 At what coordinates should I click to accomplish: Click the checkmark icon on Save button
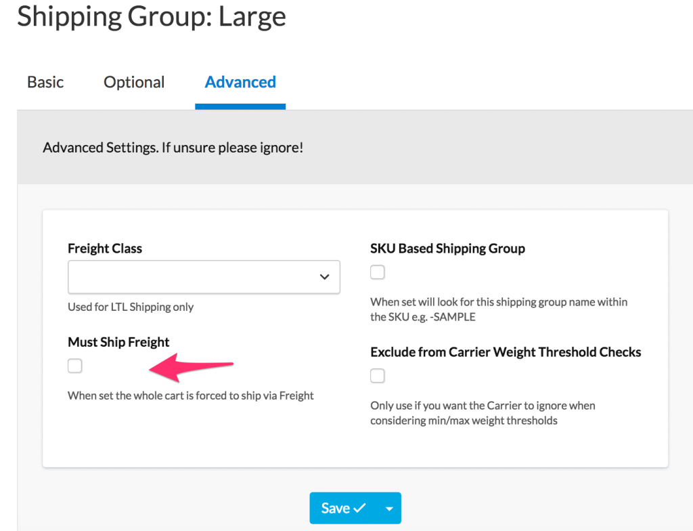coord(359,508)
